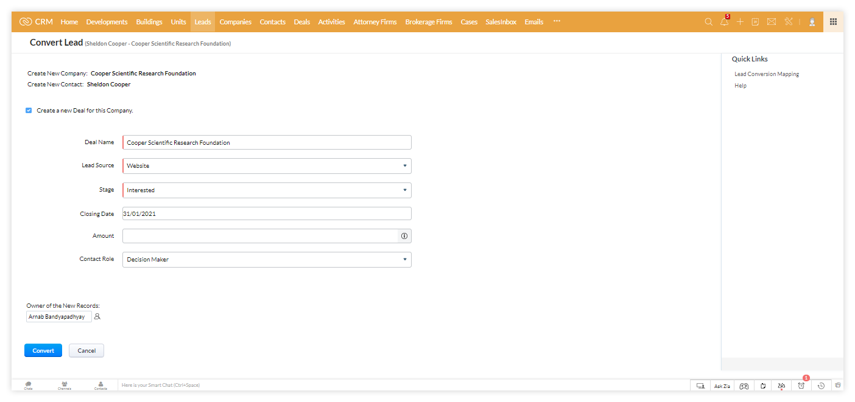The image size is (855, 402).
Task: Click the Cancel button
Action: 86,351
